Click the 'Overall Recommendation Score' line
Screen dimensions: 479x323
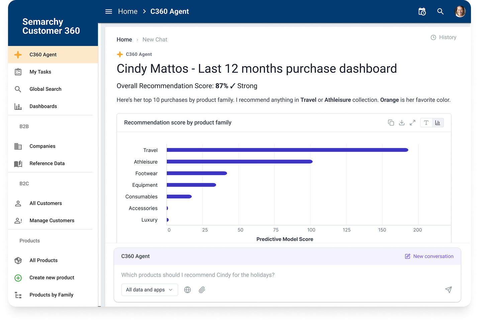(187, 86)
